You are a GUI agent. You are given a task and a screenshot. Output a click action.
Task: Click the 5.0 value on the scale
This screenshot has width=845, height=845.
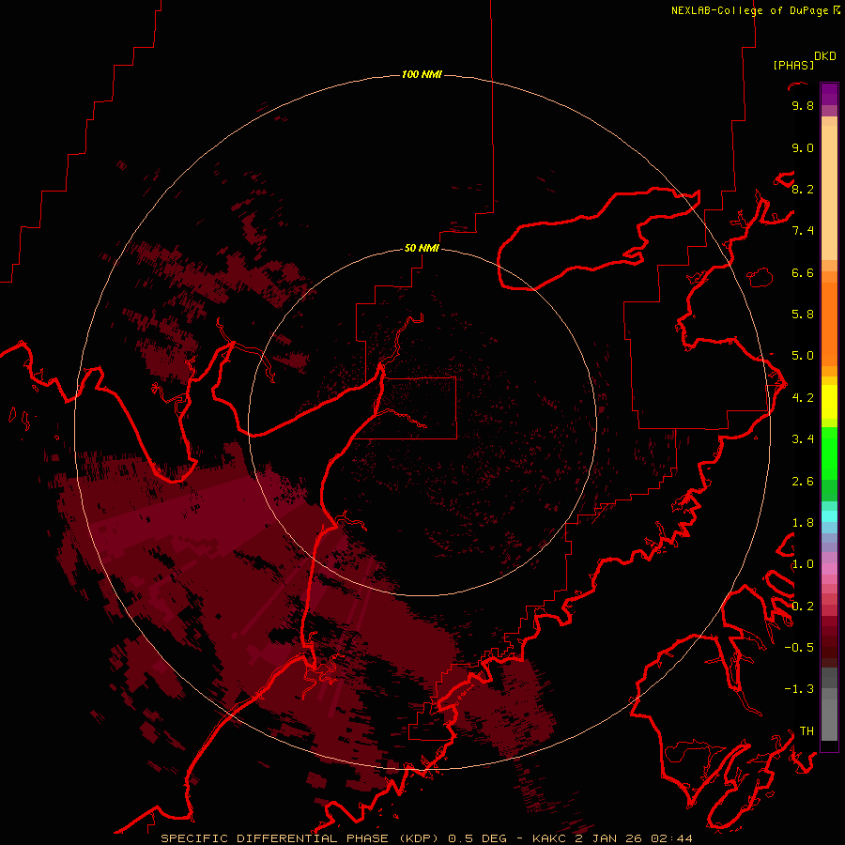coord(803,356)
